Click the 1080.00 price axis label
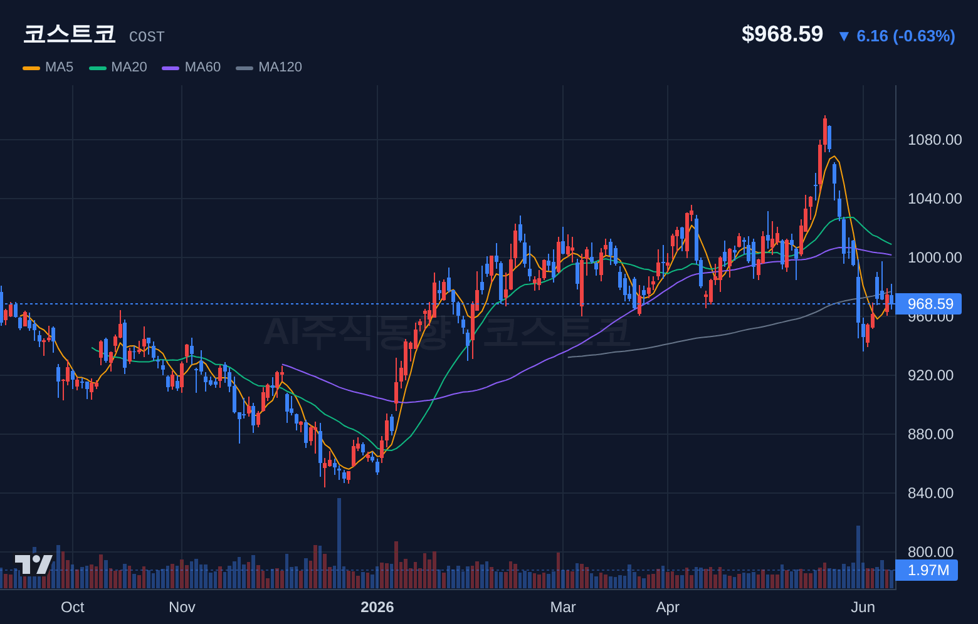Screen dimensions: 978x624 (x=935, y=140)
